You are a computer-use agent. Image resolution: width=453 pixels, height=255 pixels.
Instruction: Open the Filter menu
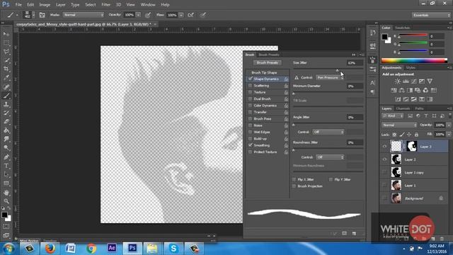click(x=105, y=5)
